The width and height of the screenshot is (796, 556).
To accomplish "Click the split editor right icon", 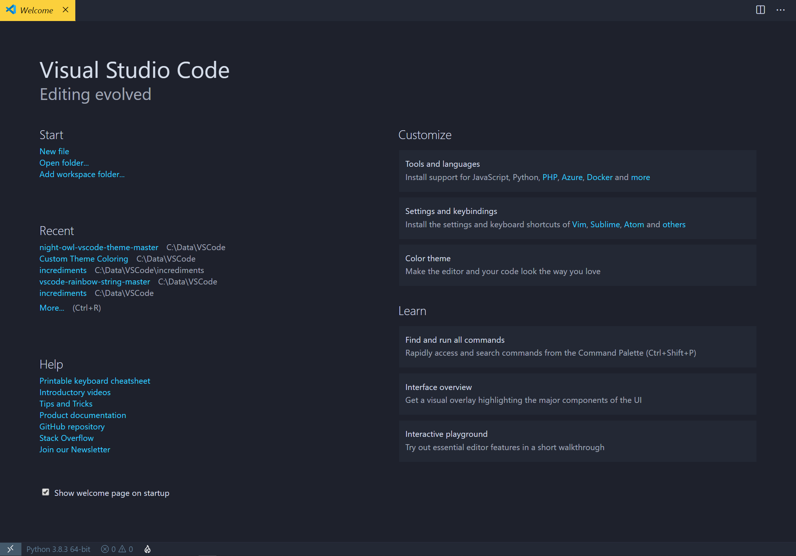I will point(760,10).
